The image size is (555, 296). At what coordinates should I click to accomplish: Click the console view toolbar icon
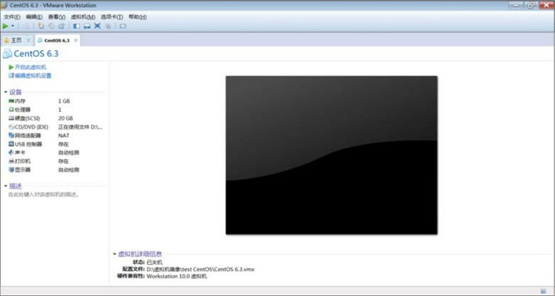(x=123, y=26)
